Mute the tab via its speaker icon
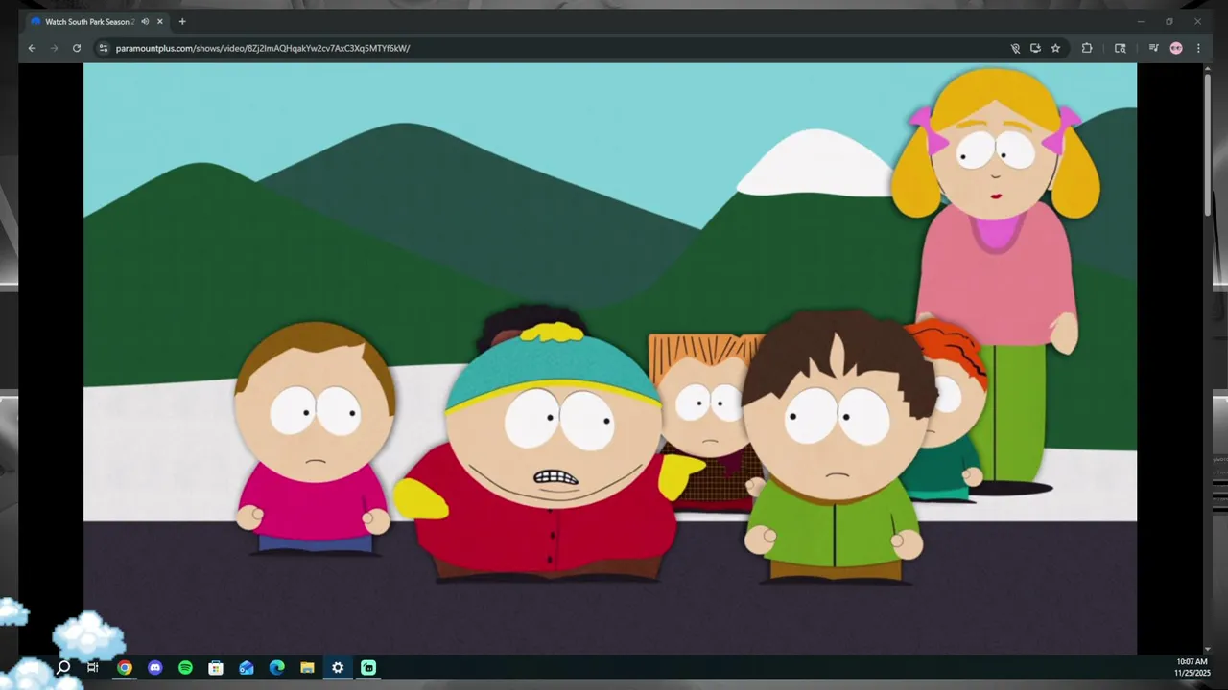Viewport: 1228px width, 690px height. (x=145, y=21)
